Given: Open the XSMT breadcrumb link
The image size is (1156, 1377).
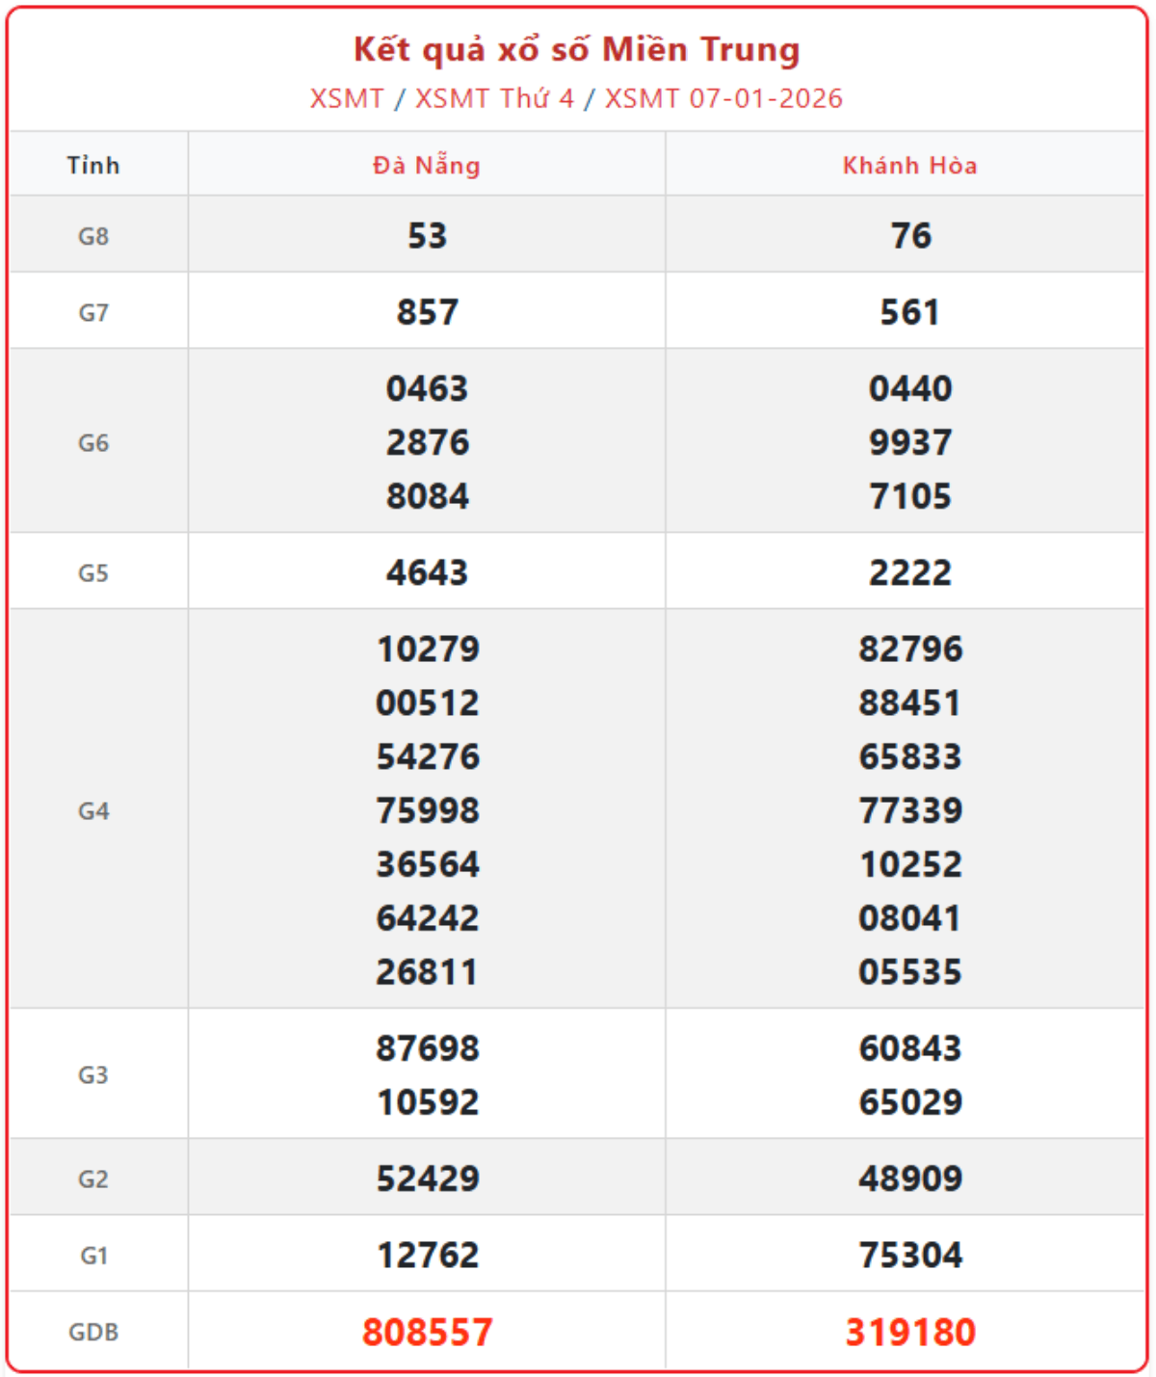Looking at the screenshot, I should (x=346, y=98).
